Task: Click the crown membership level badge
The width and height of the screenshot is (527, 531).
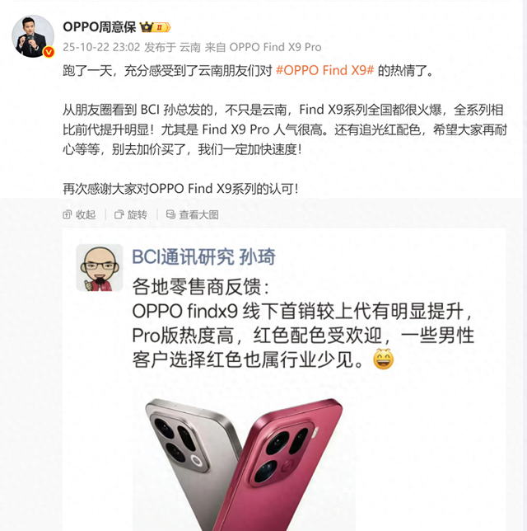Action: pos(156,27)
